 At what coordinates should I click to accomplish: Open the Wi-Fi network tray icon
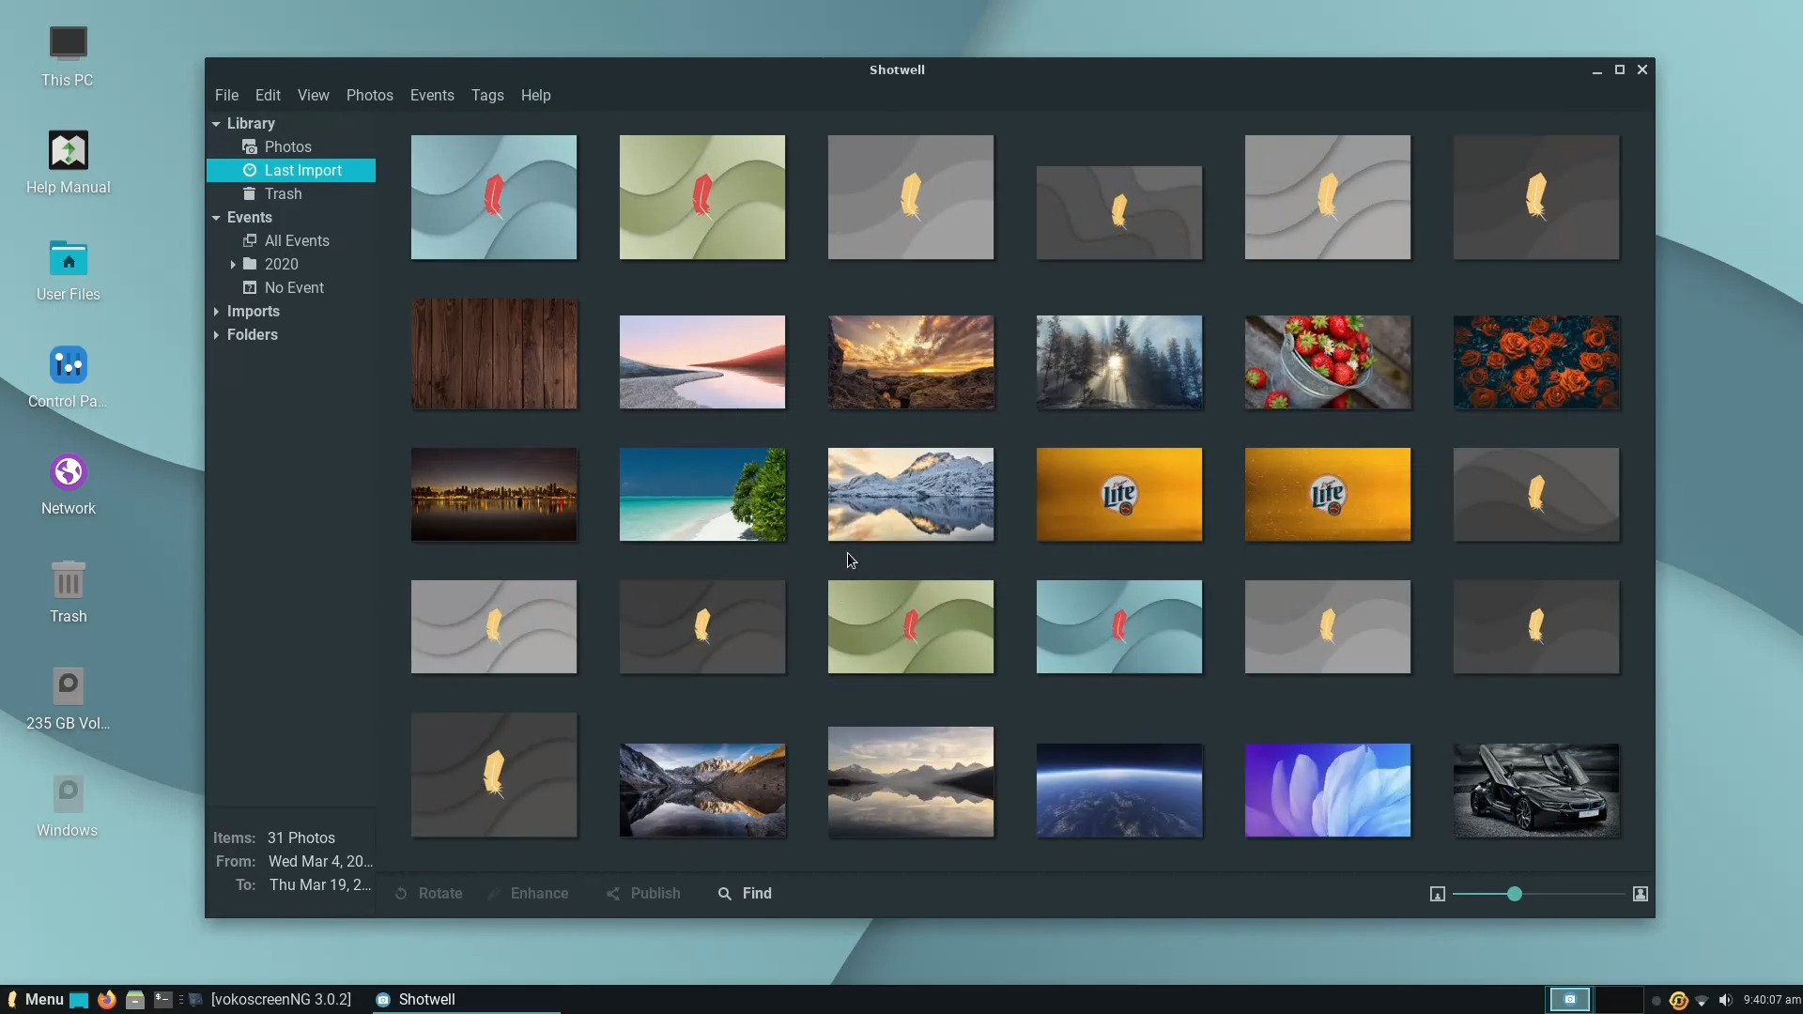coord(1702,1000)
